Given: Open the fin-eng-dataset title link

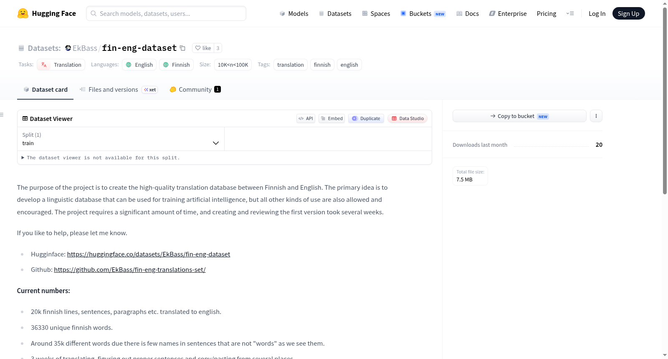Looking at the screenshot, I should (139, 48).
